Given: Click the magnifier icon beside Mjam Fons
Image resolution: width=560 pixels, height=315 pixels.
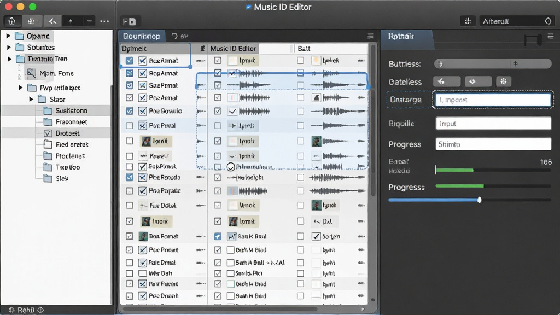Looking at the screenshot, I should point(31,73).
